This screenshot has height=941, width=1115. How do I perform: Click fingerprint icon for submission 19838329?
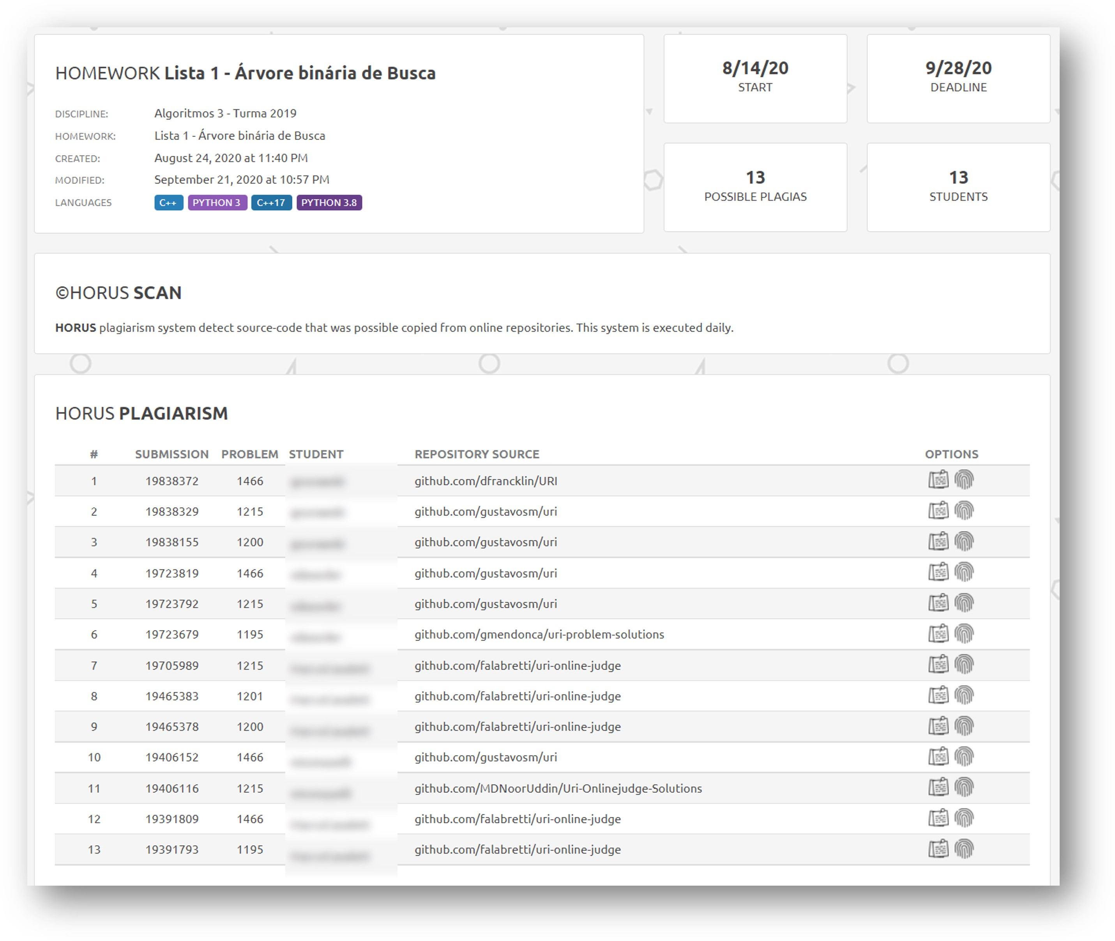(x=963, y=511)
